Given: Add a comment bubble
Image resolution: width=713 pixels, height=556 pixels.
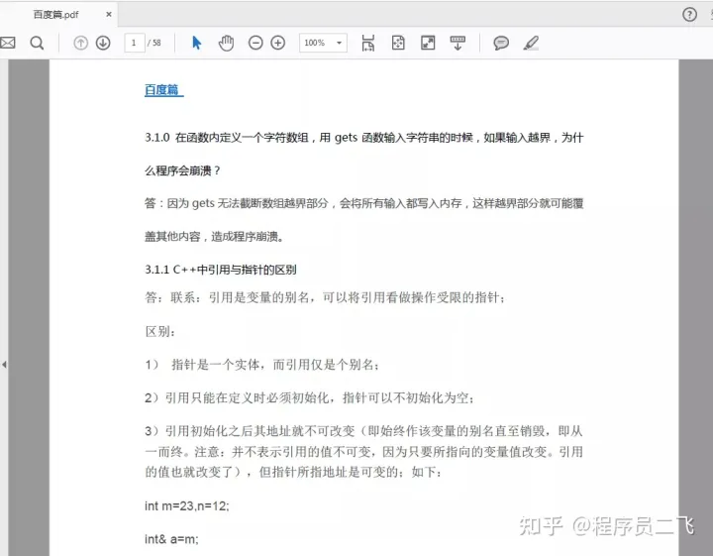Looking at the screenshot, I should click(x=501, y=44).
